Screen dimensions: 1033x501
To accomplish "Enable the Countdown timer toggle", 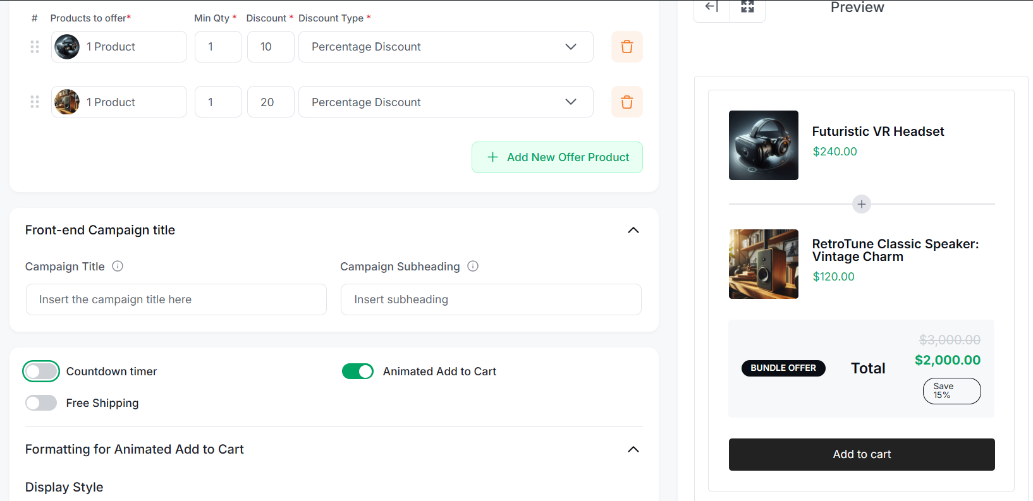I will point(41,371).
